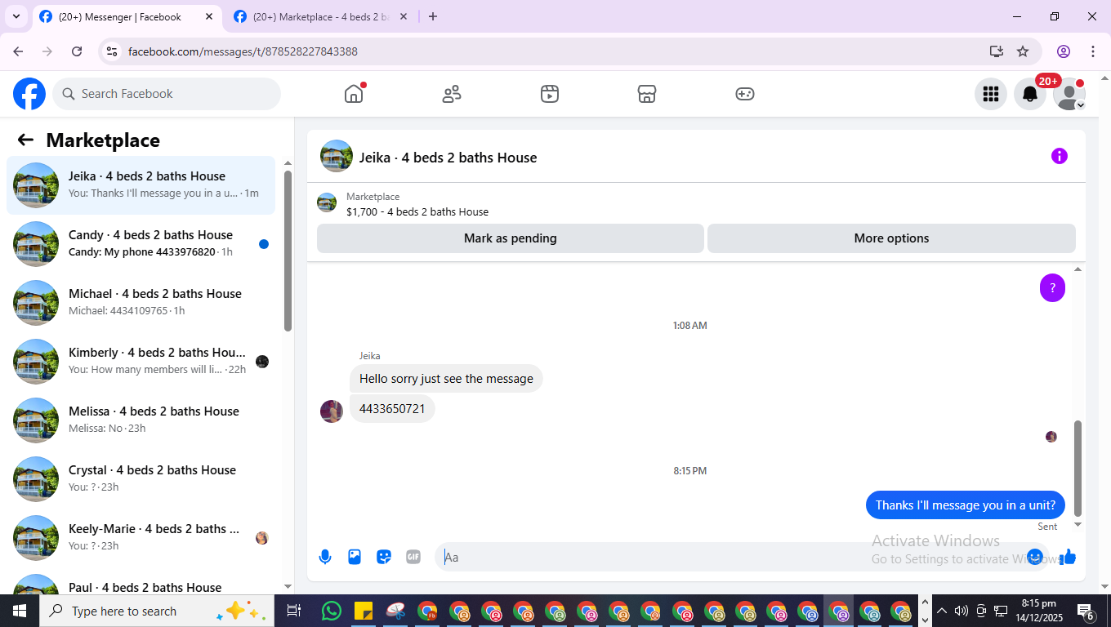The image size is (1111, 627).
Task: Click the message 4433650721
Action: pos(392,409)
